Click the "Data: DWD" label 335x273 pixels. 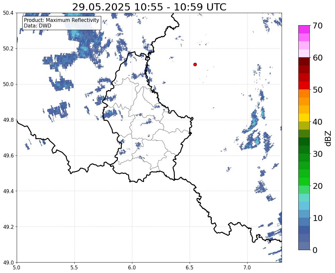(x=38, y=26)
